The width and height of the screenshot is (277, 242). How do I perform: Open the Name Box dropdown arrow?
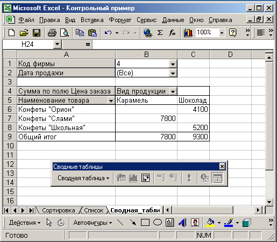point(57,44)
